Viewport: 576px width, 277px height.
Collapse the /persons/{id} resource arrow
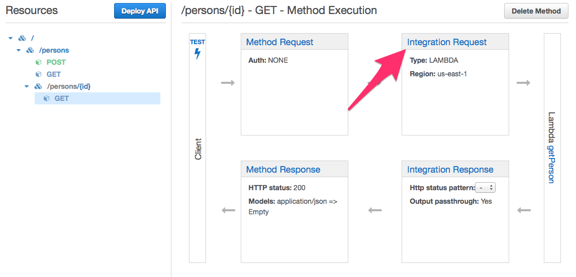27,86
